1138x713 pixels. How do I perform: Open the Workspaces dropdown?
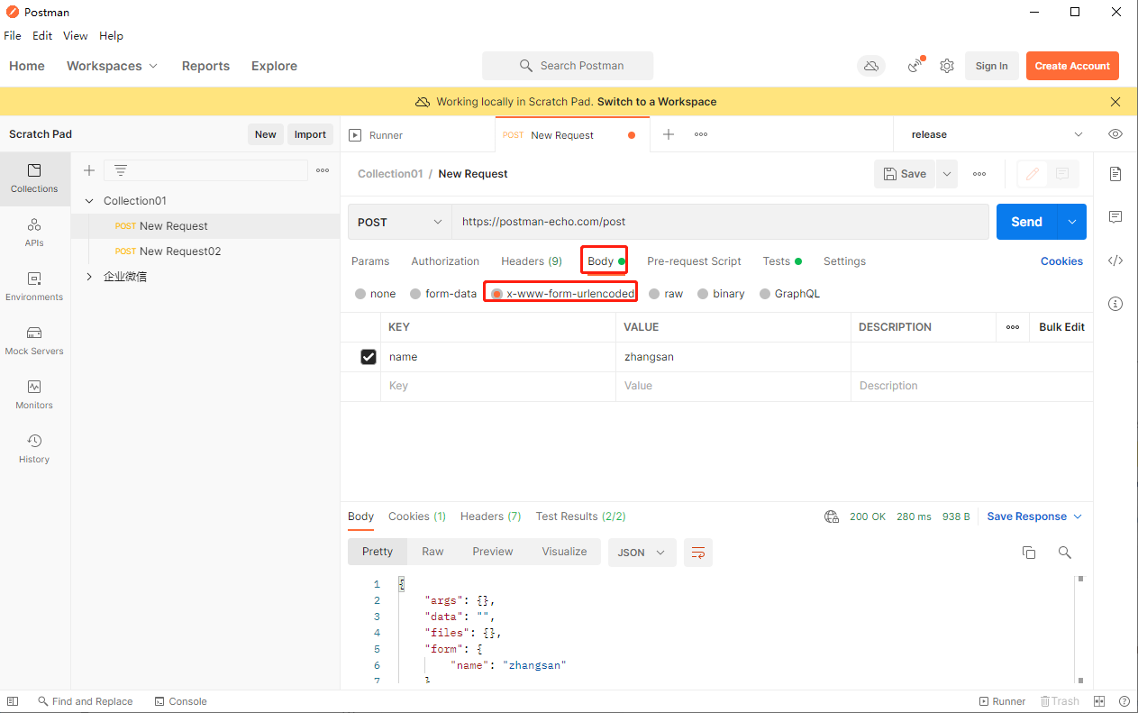113,66
